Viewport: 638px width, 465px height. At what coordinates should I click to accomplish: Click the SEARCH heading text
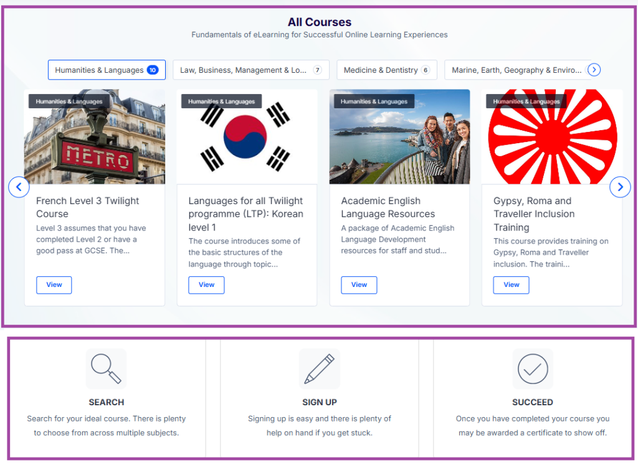[x=106, y=402]
